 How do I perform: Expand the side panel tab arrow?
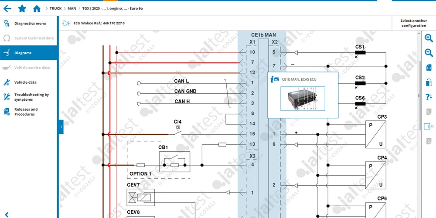click(x=61, y=127)
